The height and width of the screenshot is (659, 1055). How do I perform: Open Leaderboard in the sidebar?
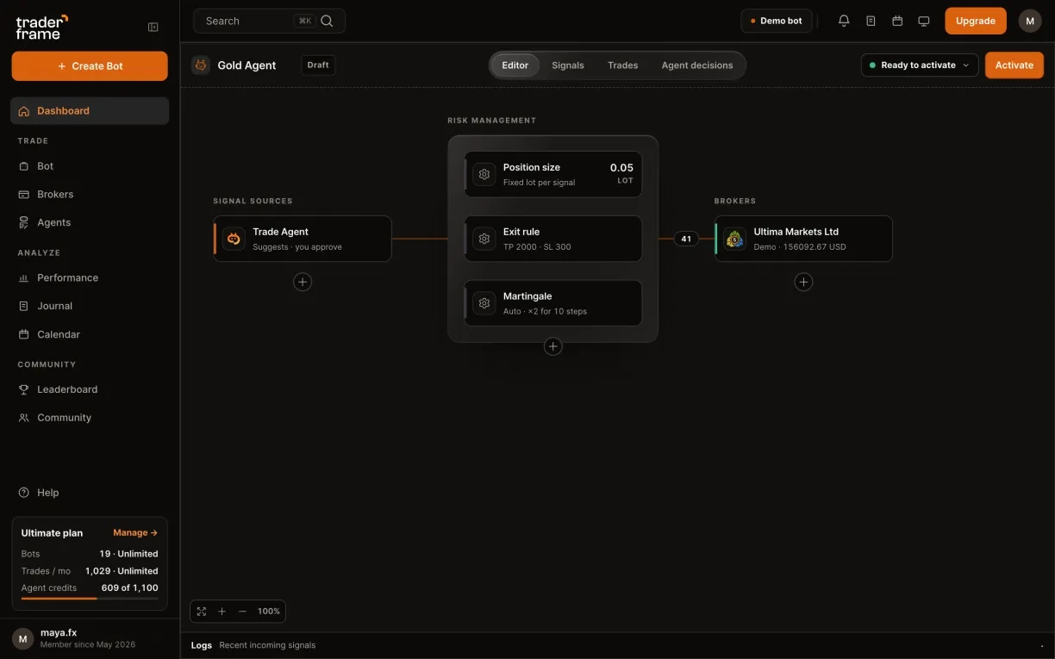(x=90, y=389)
